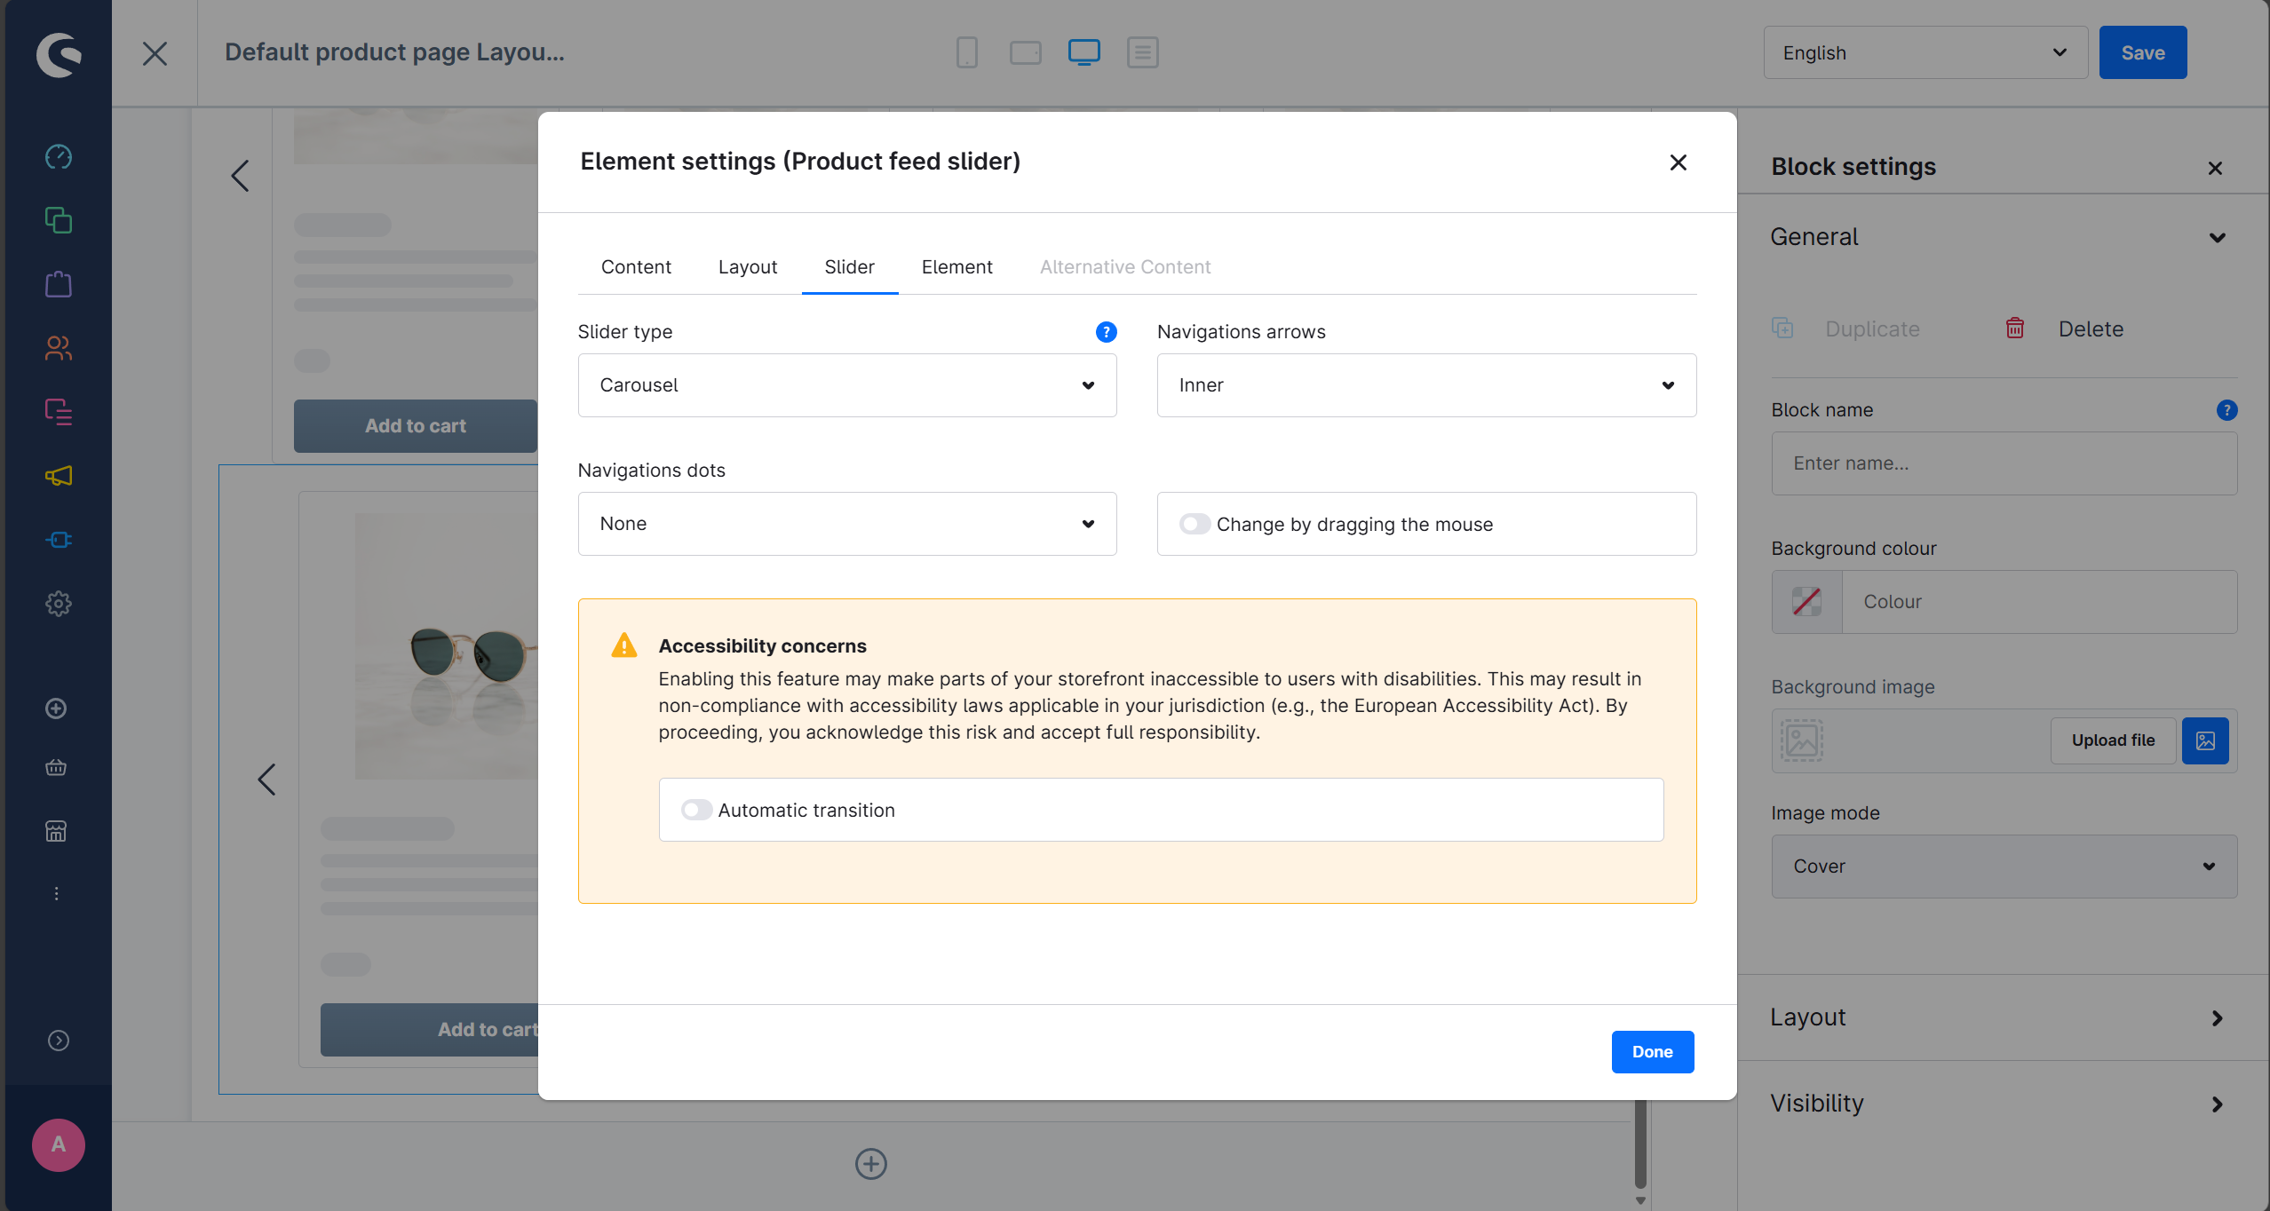Open the Orders bag icon in sidebar
Viewport: 2270px width, 1211px height.
click(x=59, y=284)
